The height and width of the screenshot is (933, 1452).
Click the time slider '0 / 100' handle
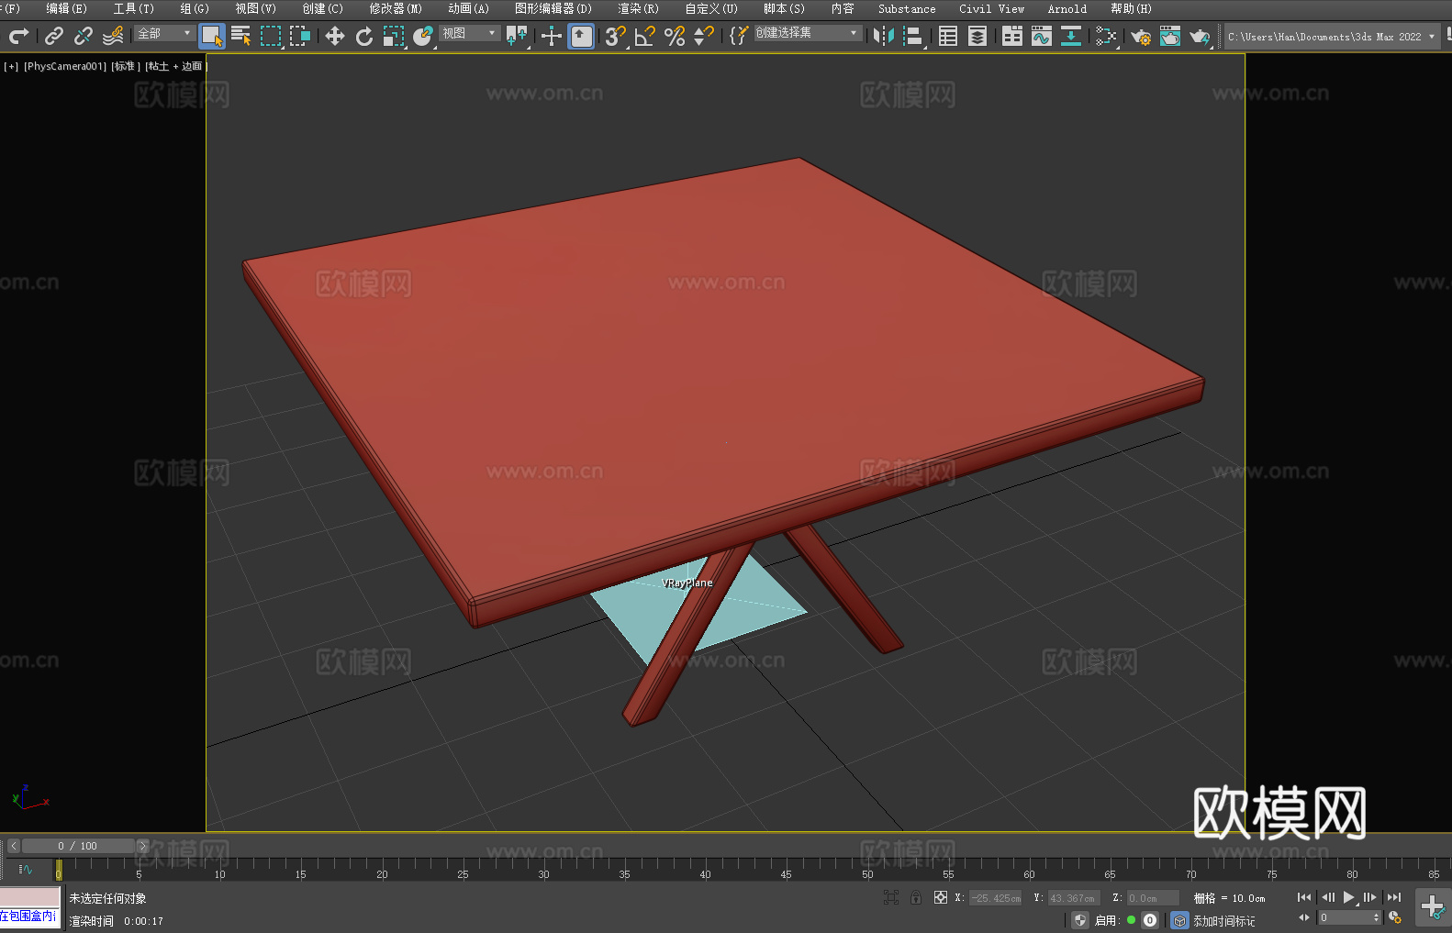pyautogui.click(x=78, y=846)
